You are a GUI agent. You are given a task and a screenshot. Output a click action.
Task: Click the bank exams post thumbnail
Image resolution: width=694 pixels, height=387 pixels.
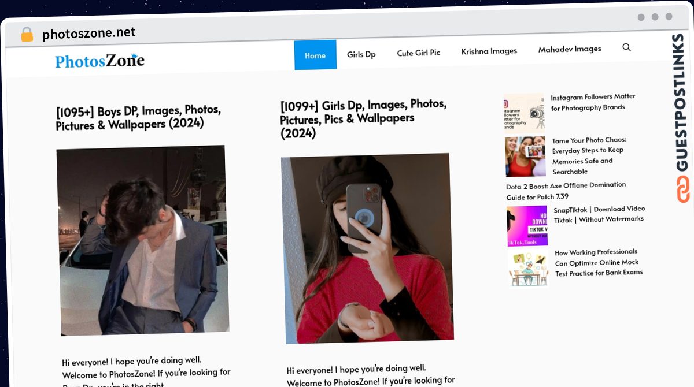[529, 267]
